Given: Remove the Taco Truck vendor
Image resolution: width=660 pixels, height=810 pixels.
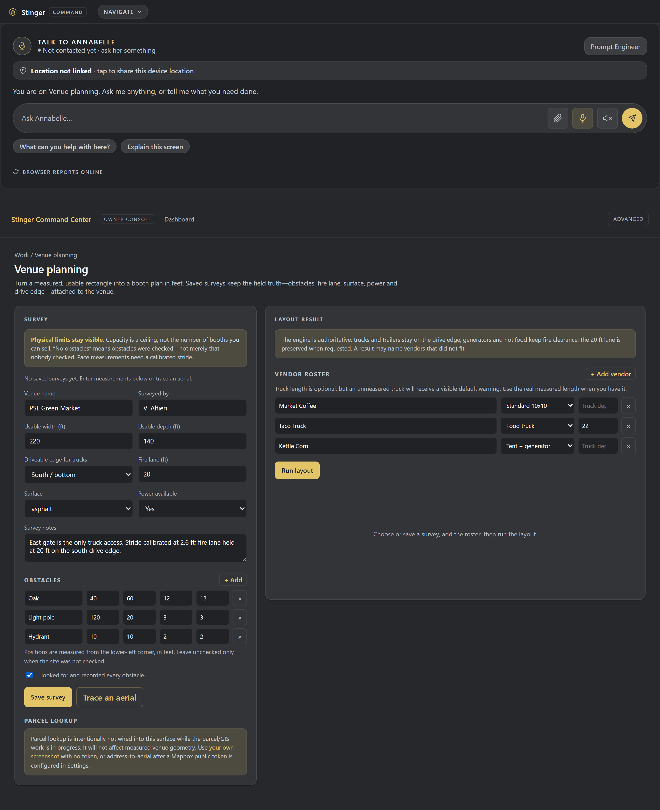Looking at the screenshot, I should pyautogui.click(x=628, y=426).
